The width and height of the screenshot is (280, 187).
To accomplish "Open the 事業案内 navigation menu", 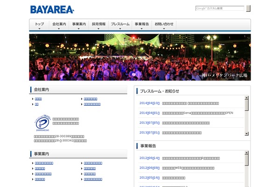I will pyautogui.click(x=79, y=25).
